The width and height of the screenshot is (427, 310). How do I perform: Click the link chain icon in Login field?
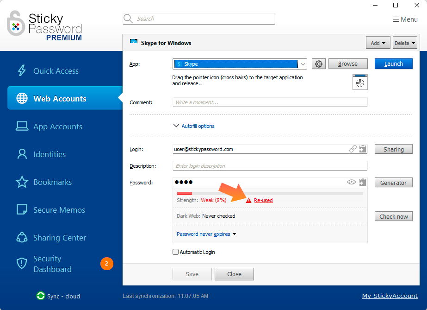[353, 149]
